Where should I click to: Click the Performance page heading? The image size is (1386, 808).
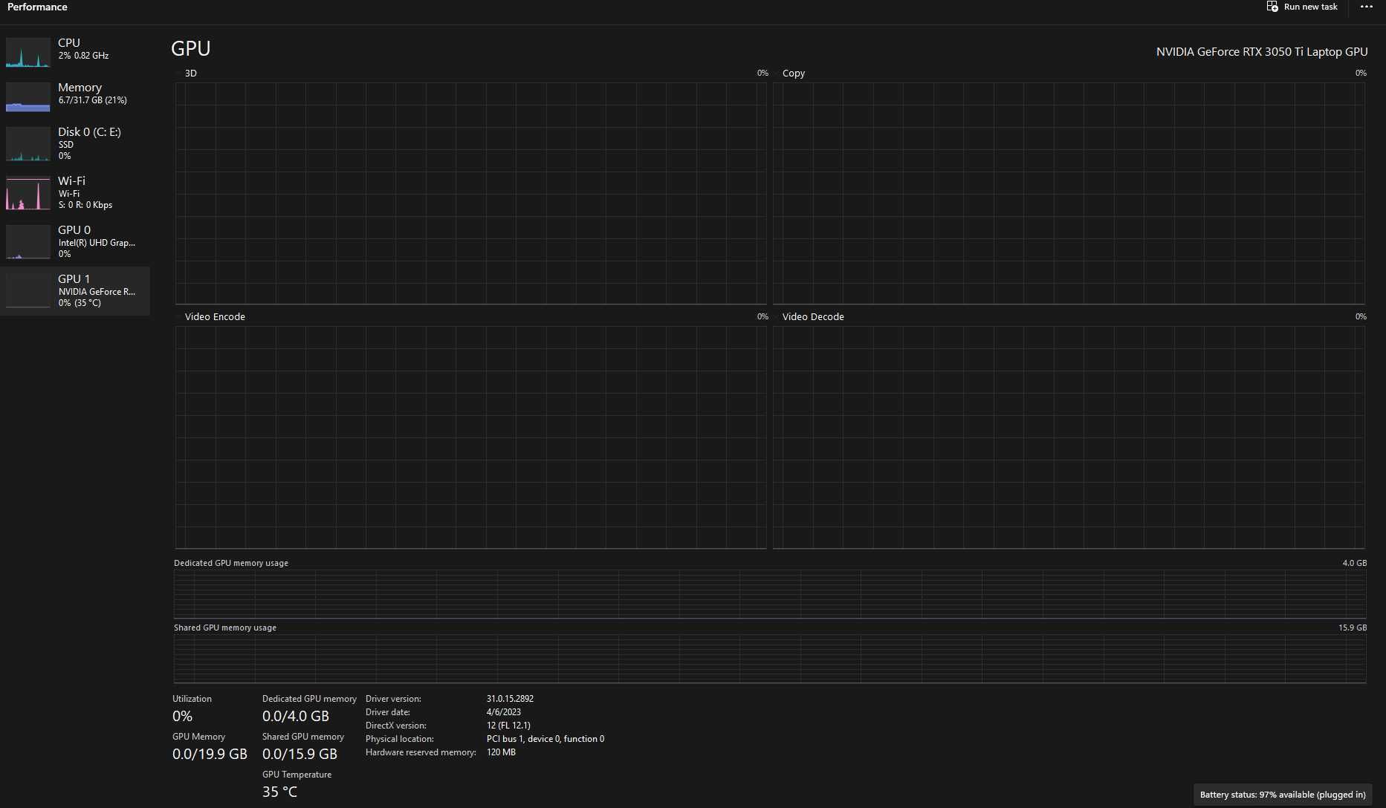[x=37, y=7]
